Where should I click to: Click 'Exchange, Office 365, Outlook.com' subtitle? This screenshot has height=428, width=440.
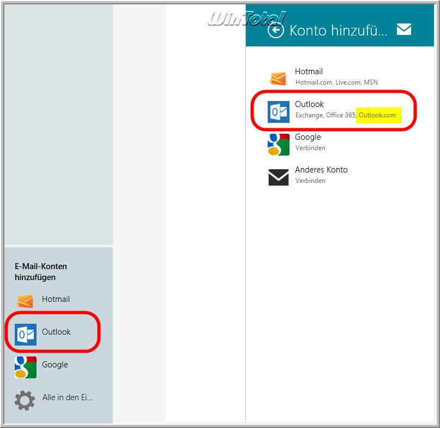point(346,115)
